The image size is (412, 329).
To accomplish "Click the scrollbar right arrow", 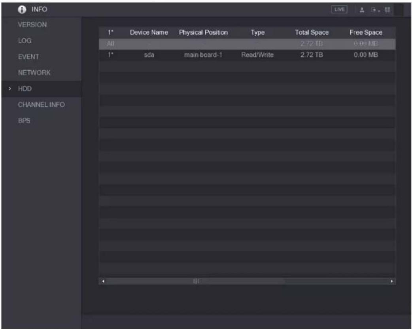I will point(392,281).
